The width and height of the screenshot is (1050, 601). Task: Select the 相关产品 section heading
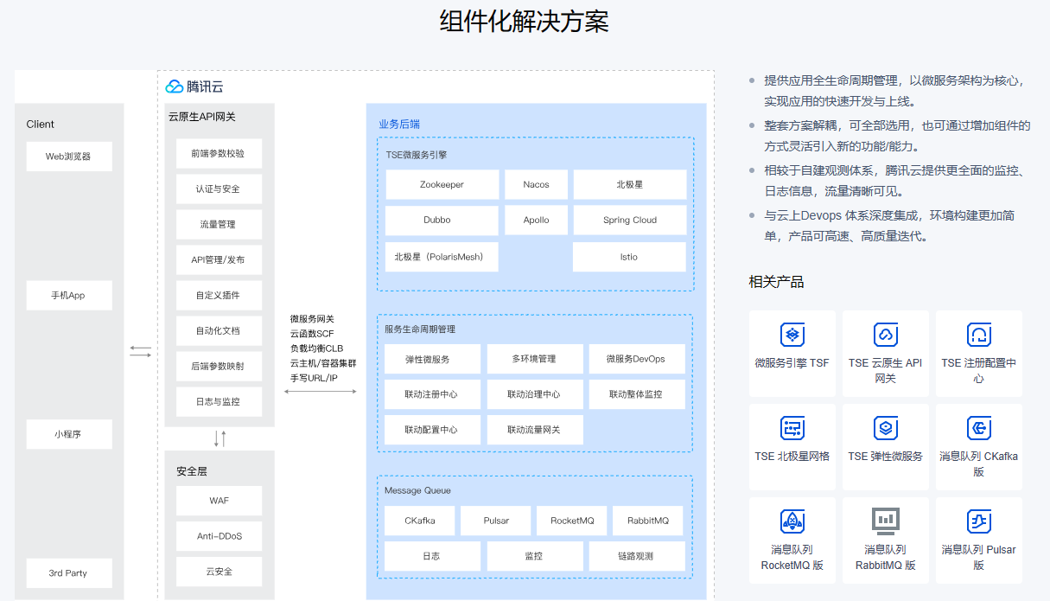776,282
